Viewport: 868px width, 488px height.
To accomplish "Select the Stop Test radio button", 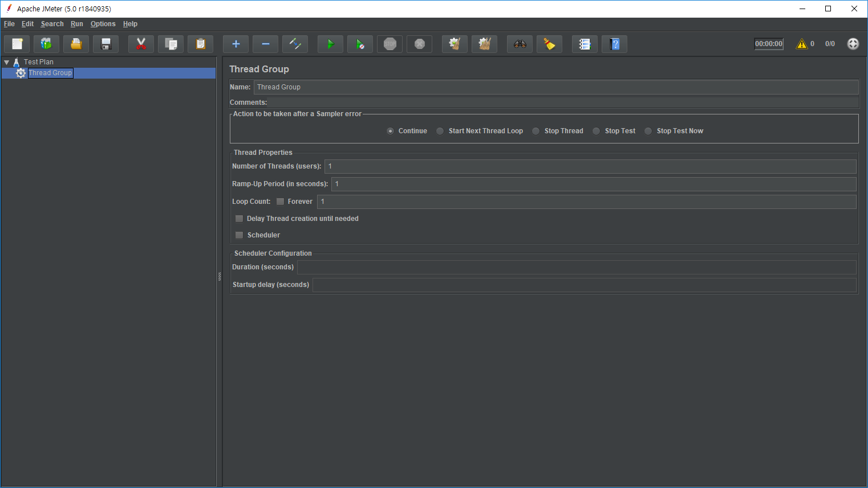I will coord(597,131).
